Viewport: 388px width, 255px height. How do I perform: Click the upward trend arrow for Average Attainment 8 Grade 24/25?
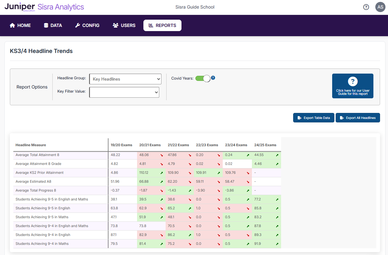(276, 164)
